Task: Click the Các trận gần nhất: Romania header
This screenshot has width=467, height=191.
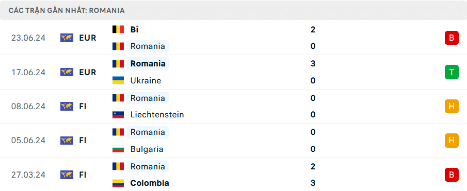Action: click(x=67, y=10)
